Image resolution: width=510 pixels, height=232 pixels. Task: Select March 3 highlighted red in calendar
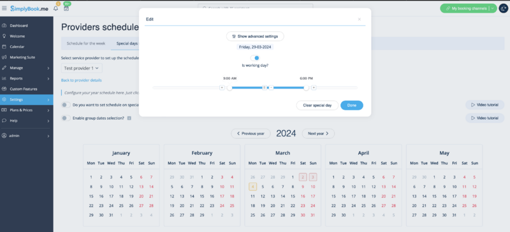pyautogui.click(x=313, y=177)
